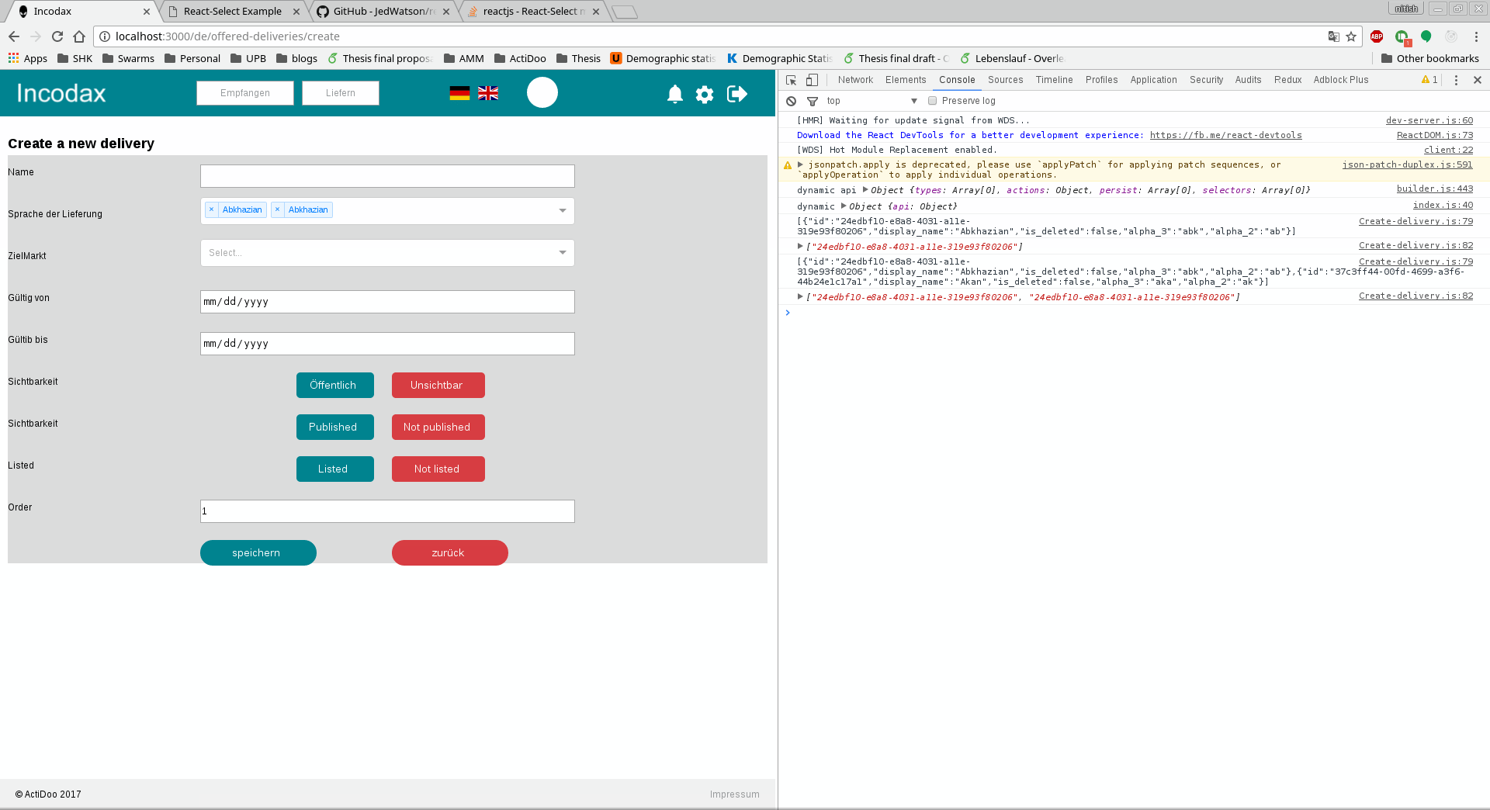Click the logout icon in header
This screenshot has width=1490, height=810.
click(x=737, y=94)
